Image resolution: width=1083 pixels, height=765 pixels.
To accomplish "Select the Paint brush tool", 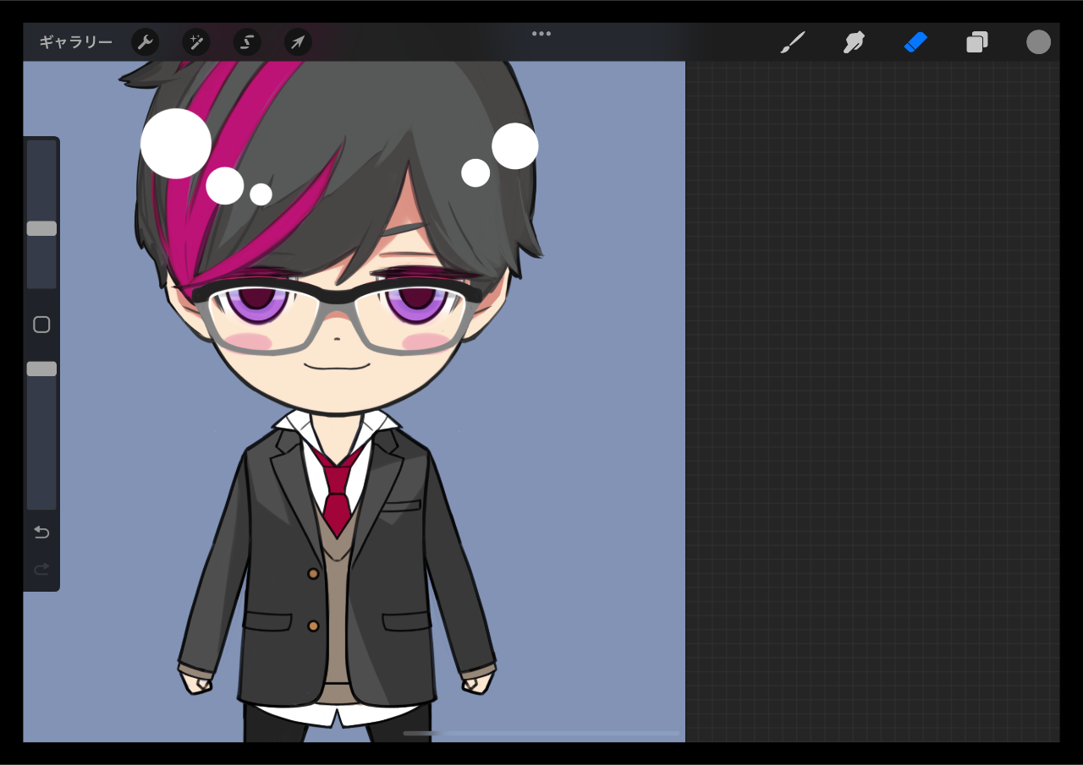I will coord(792,42).
